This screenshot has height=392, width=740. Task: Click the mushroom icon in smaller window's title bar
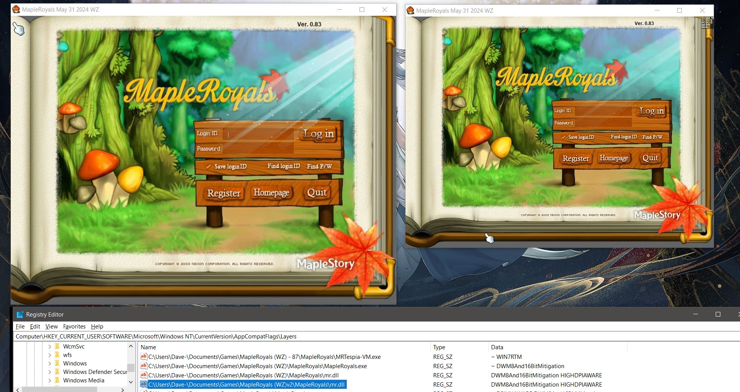point(410,11)
